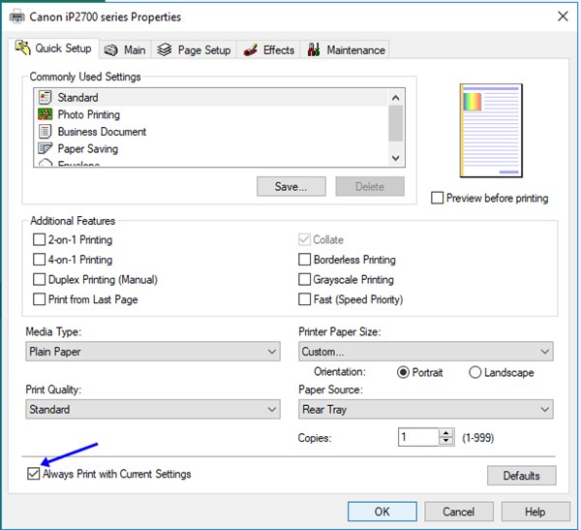Image resolution: width=581 pixels, height=530 pixels.
Task: Open the Printer Paper Size dropdown
Action: coord(426,351)
